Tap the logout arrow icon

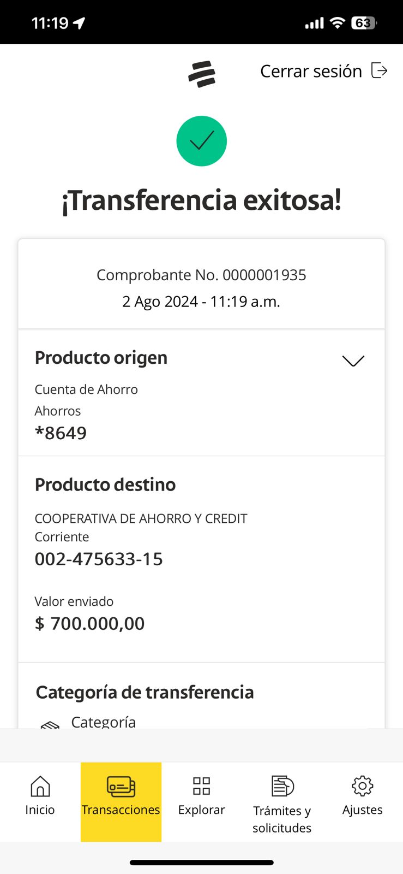(x=379, y=70)
